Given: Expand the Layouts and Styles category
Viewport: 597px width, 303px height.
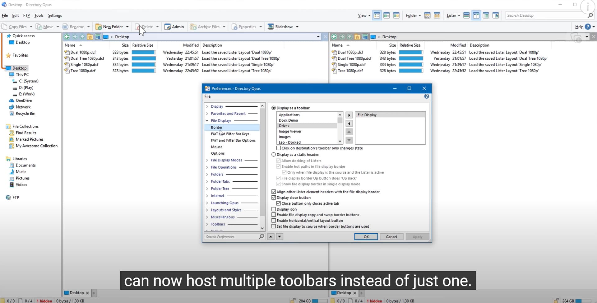Looking at the screenshot, I should pos(207,210).
